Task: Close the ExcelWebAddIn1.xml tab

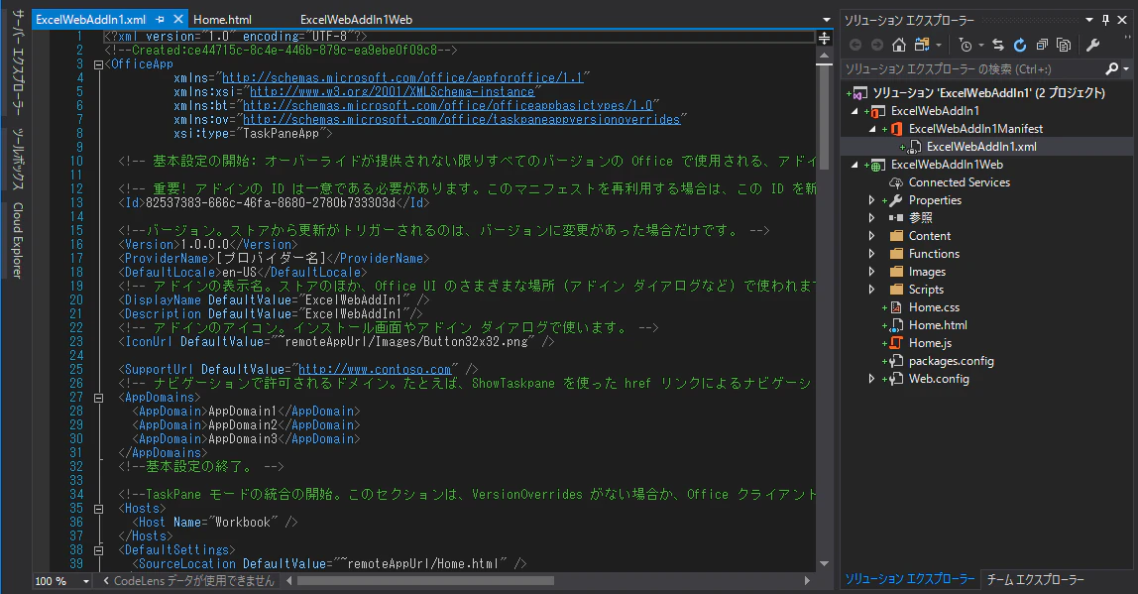Action: tap(177, 20)
